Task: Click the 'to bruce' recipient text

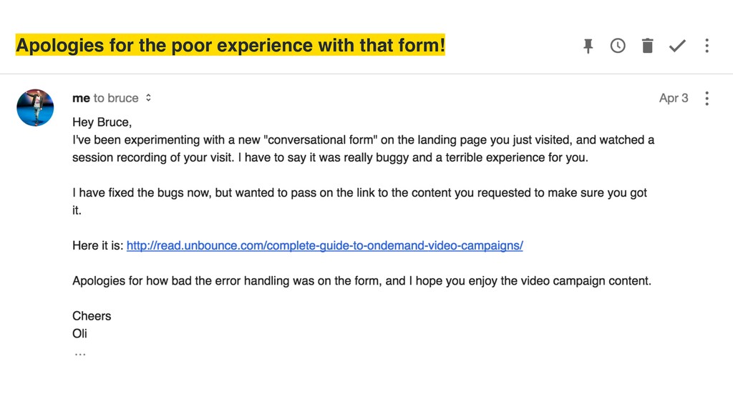Action: tap(116, 98)
